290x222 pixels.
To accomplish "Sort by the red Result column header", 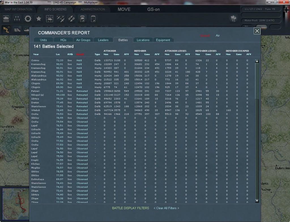I will 80,54.
